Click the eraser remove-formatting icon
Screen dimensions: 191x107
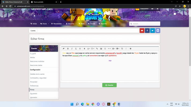tap(64, 49)
